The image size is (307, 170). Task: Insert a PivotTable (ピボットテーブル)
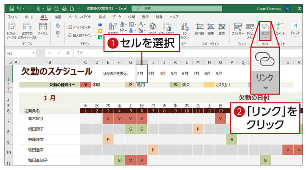tap(12, 31)
